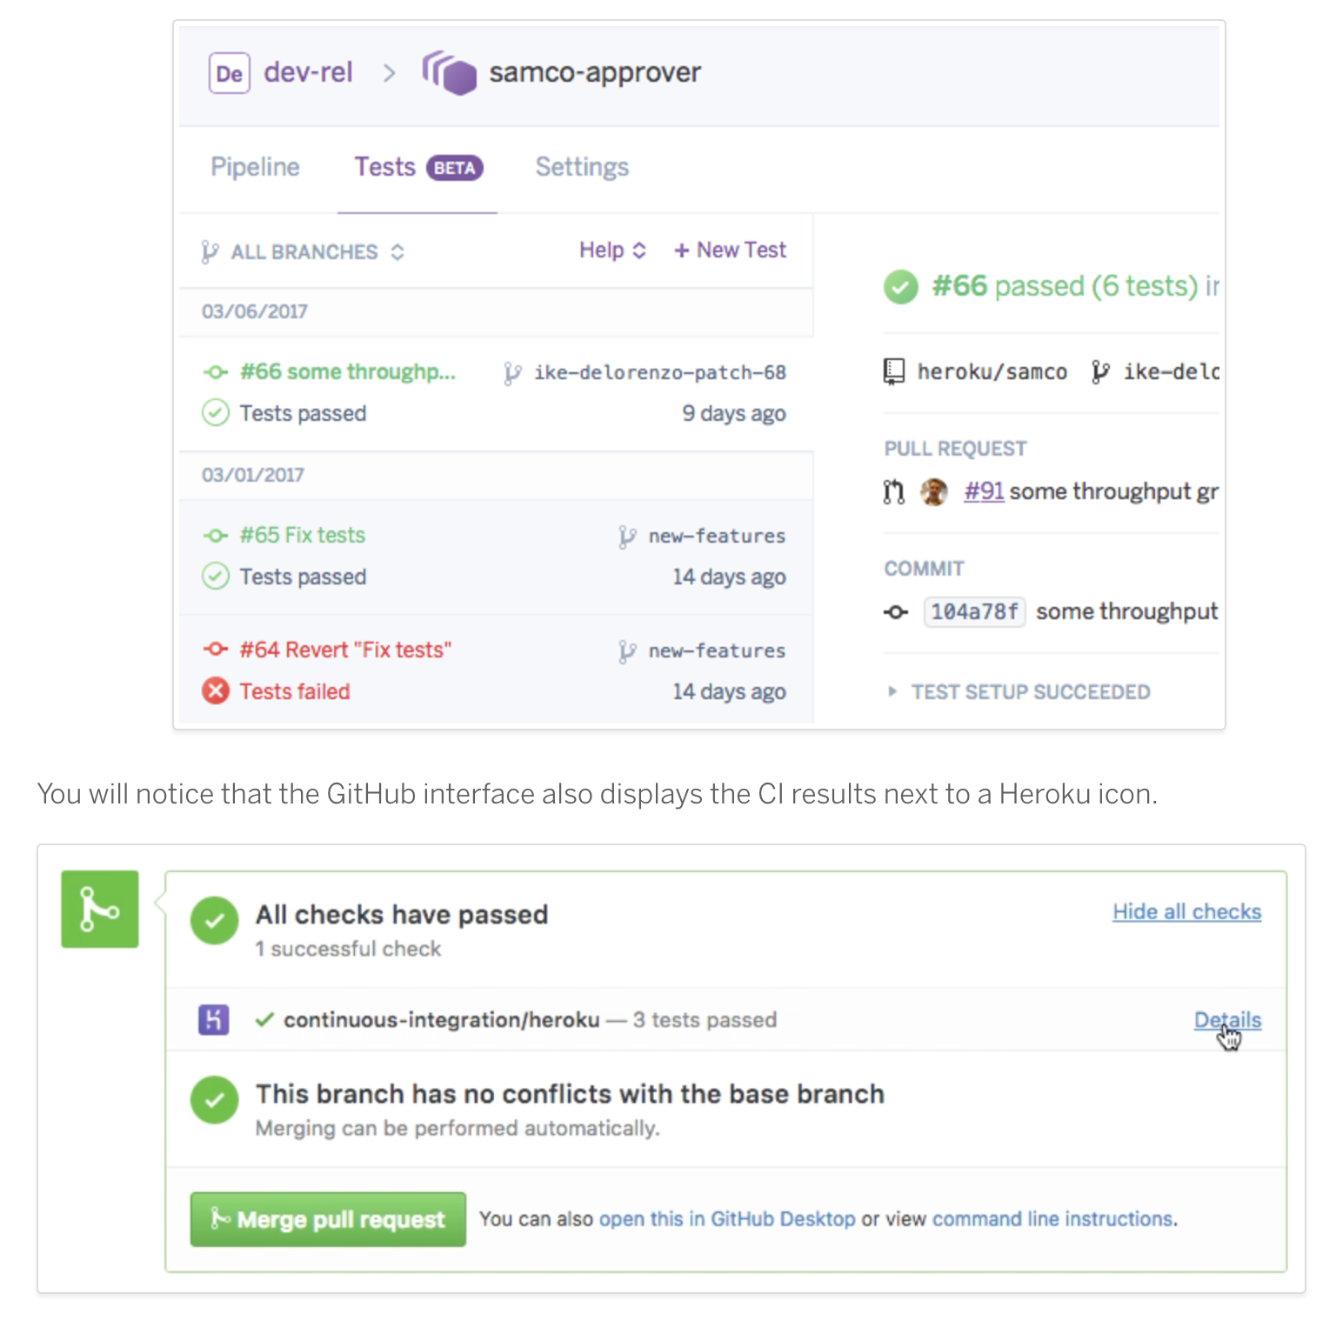This screenshot has height=1320, width=1336.
Task: Switch to the Pipeline tab
Action: coord(255,167)
